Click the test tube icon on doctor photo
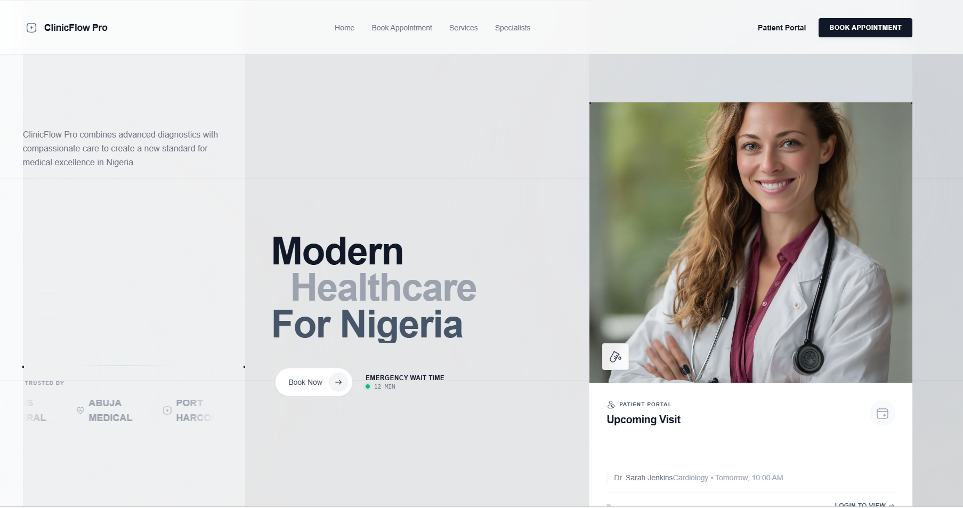The image size is (963, 508). 616,357
